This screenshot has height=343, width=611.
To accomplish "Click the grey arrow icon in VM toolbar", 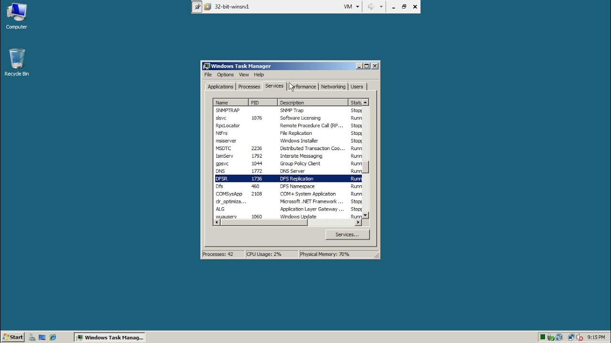I will [x=371, y=7].
